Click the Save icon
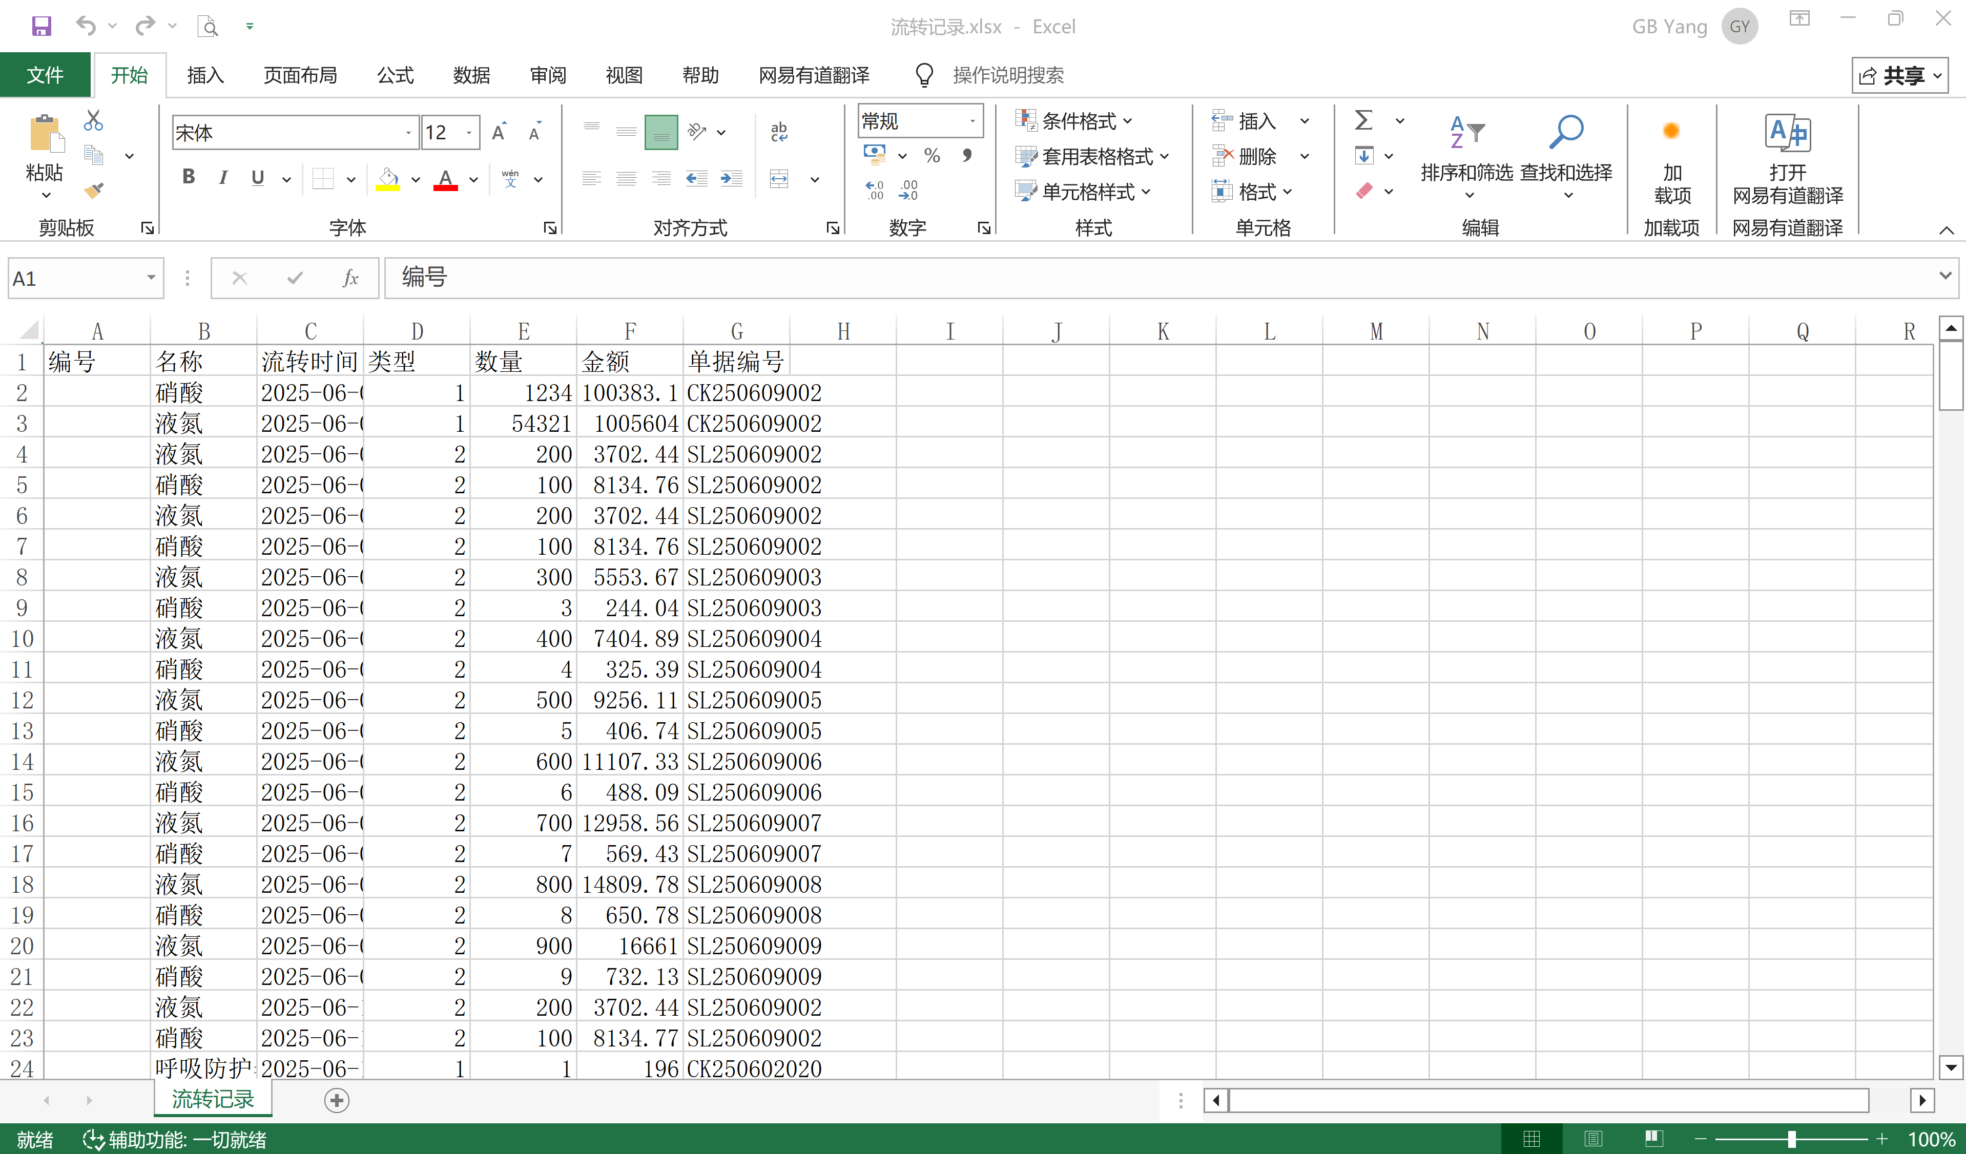Image resolution: width=1966 pixels, height=1154 pixels. pos(42,26)
